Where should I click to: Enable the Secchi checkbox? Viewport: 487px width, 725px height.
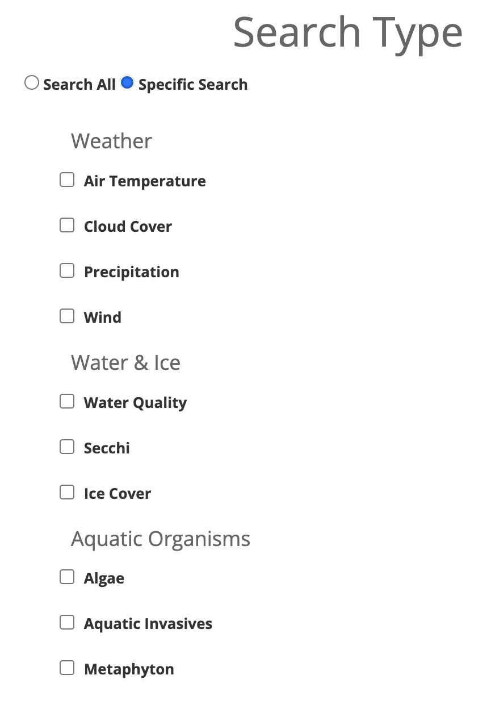click(67, 447)
